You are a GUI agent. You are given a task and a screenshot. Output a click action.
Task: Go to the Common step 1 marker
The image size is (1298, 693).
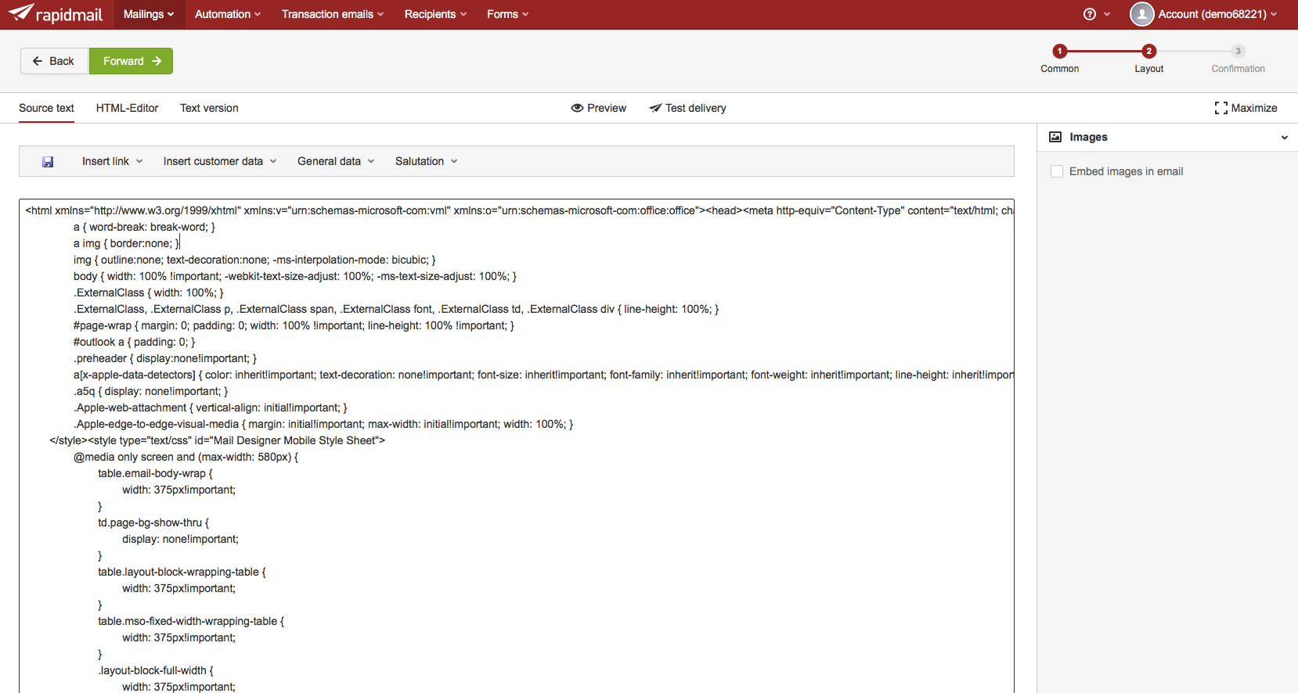click(x=1059, y=52)
